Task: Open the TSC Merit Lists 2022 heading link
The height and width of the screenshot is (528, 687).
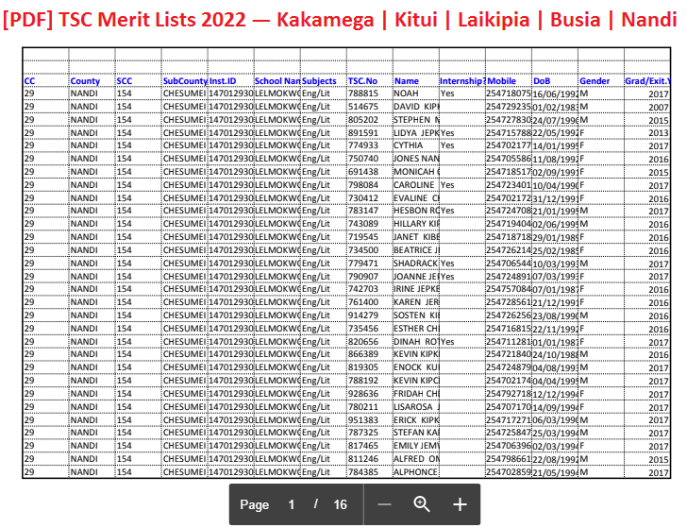Action: 340,20
